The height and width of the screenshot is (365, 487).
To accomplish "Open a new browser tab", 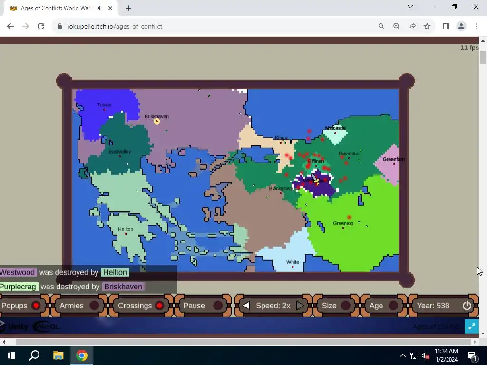I will click(128, 8).
